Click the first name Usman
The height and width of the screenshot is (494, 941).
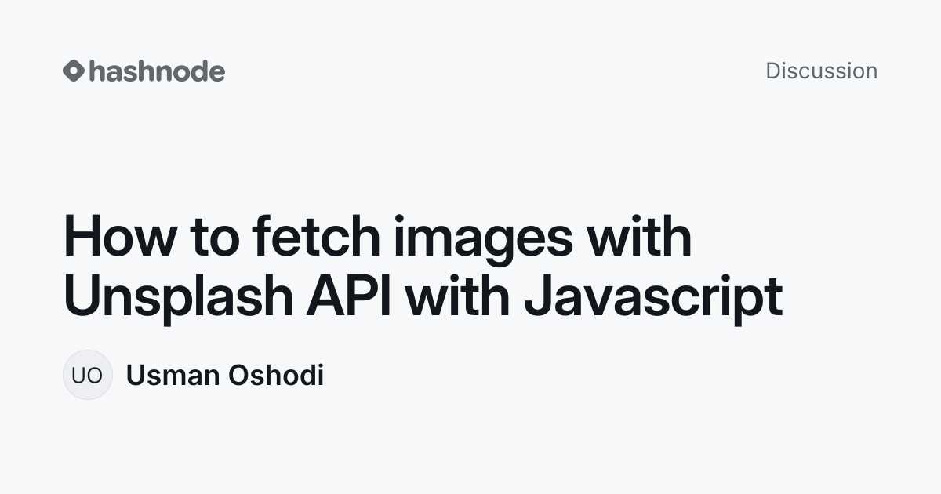click(173, 376)
